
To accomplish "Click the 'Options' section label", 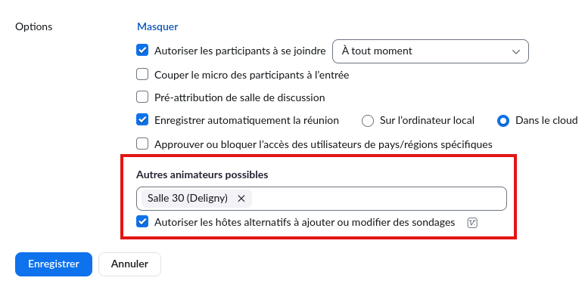I will tap(34, 27).
